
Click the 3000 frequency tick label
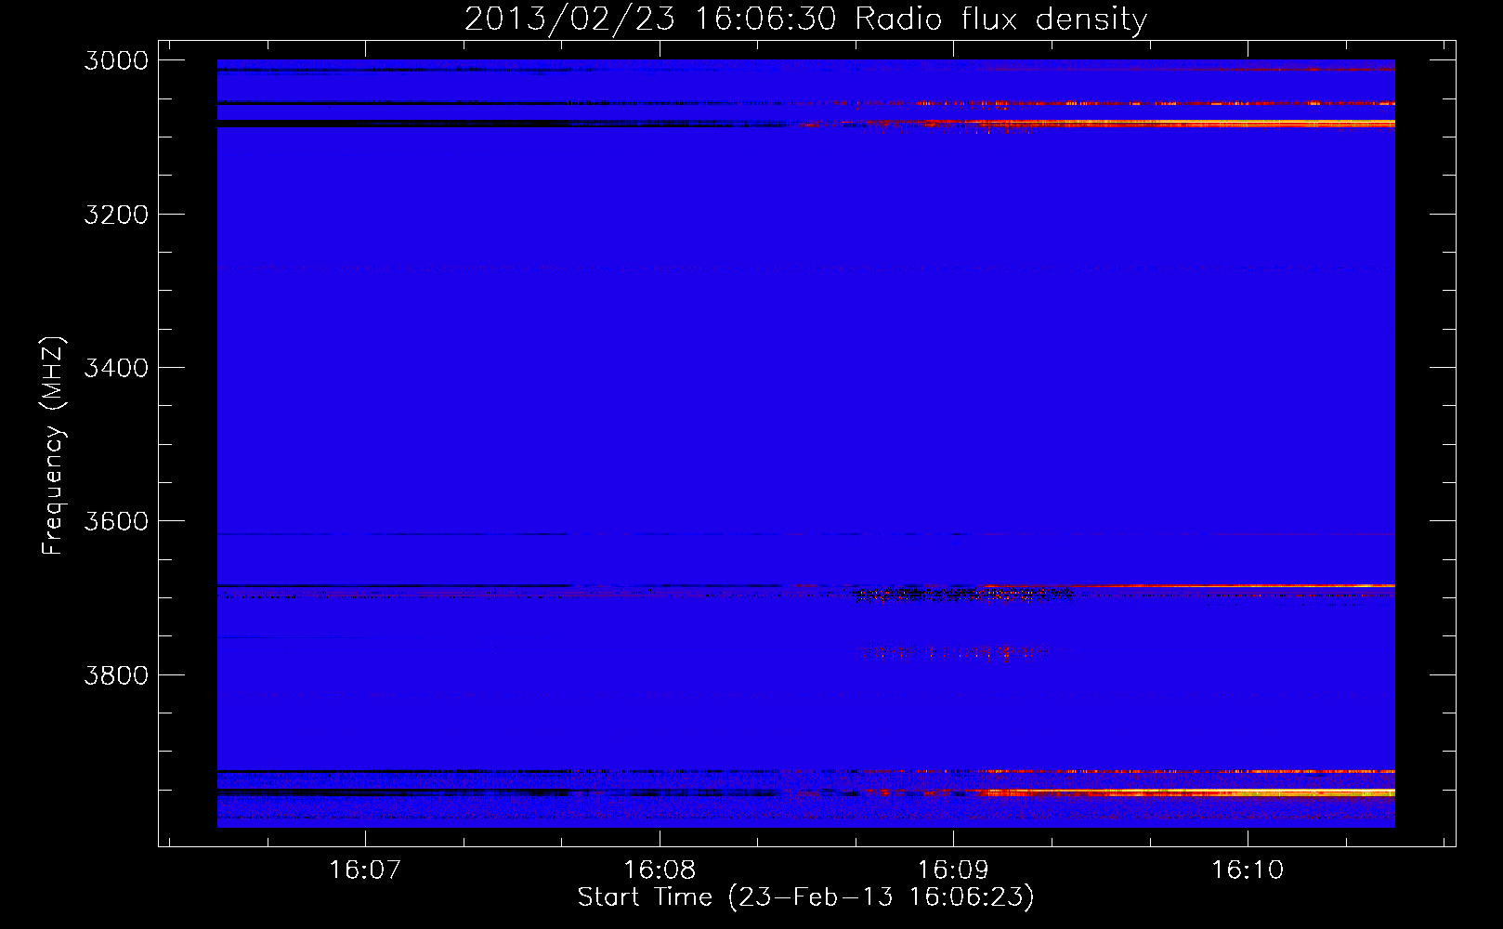click(116, 60)
